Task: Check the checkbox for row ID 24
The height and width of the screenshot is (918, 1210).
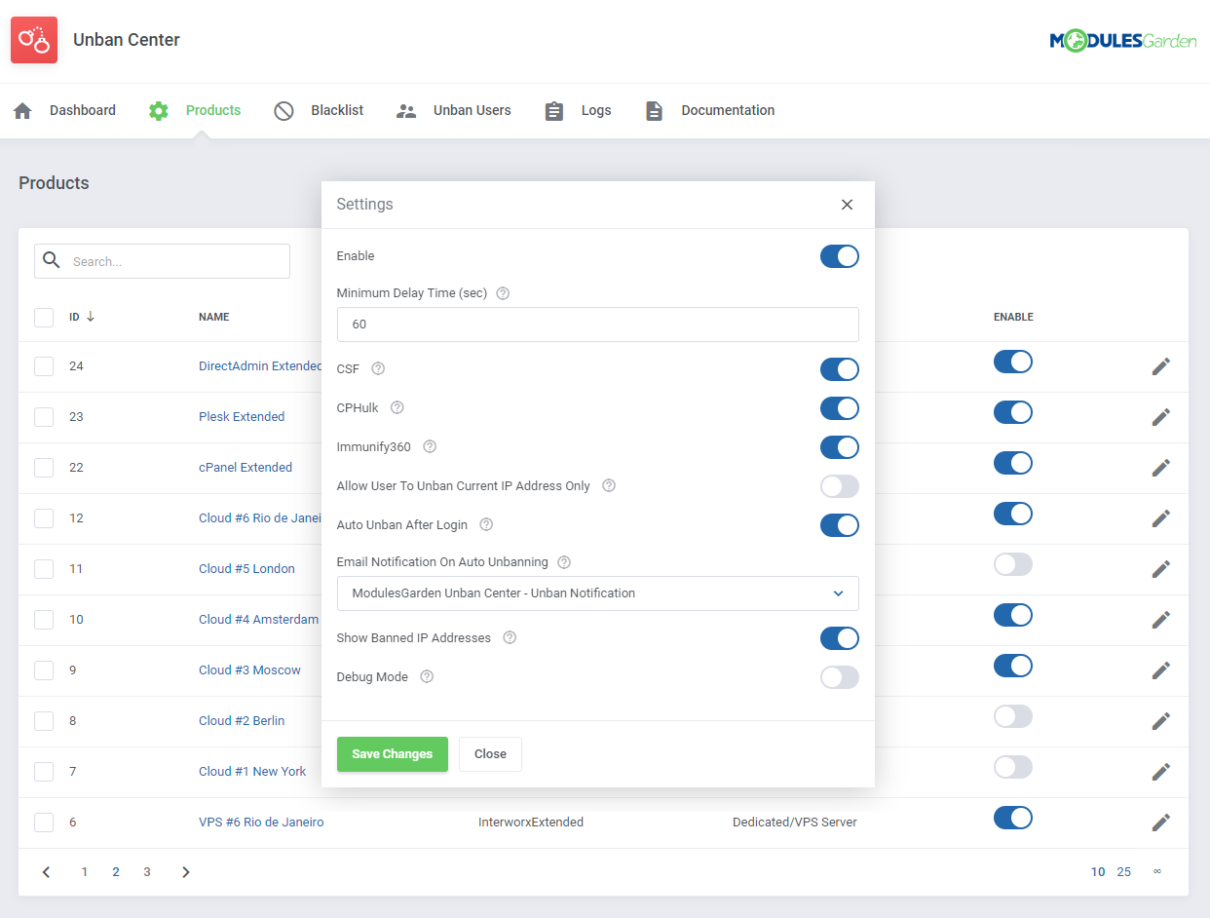Action: pyautogui.click(x=44, y=366)
